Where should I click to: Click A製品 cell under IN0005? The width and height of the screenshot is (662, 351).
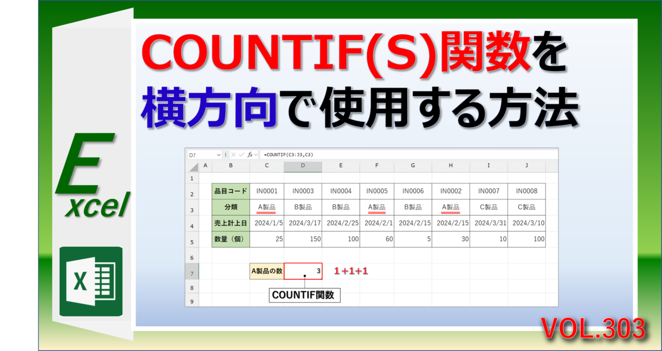(377, 207)
